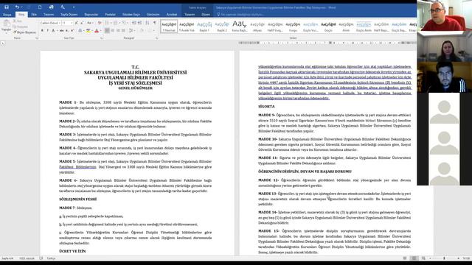472x265 pixels.
Task: Increase font size with grow font icon
Action: [x=77, y=23]
